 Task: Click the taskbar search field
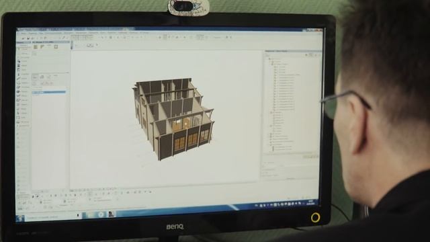[x=52, y=216]
